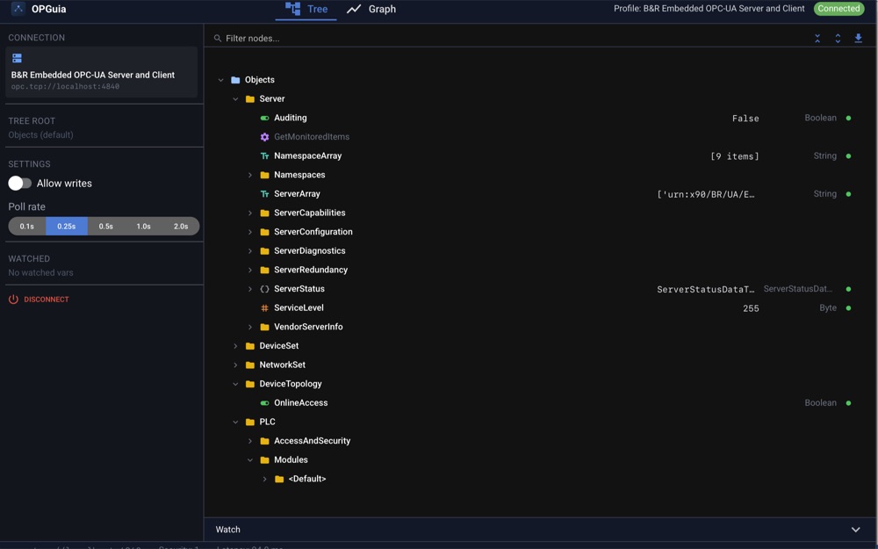The image size is (878, 549).
Task: Click the ServerArray string type icon
Action: pyautogui.click(x=265, y=194)
